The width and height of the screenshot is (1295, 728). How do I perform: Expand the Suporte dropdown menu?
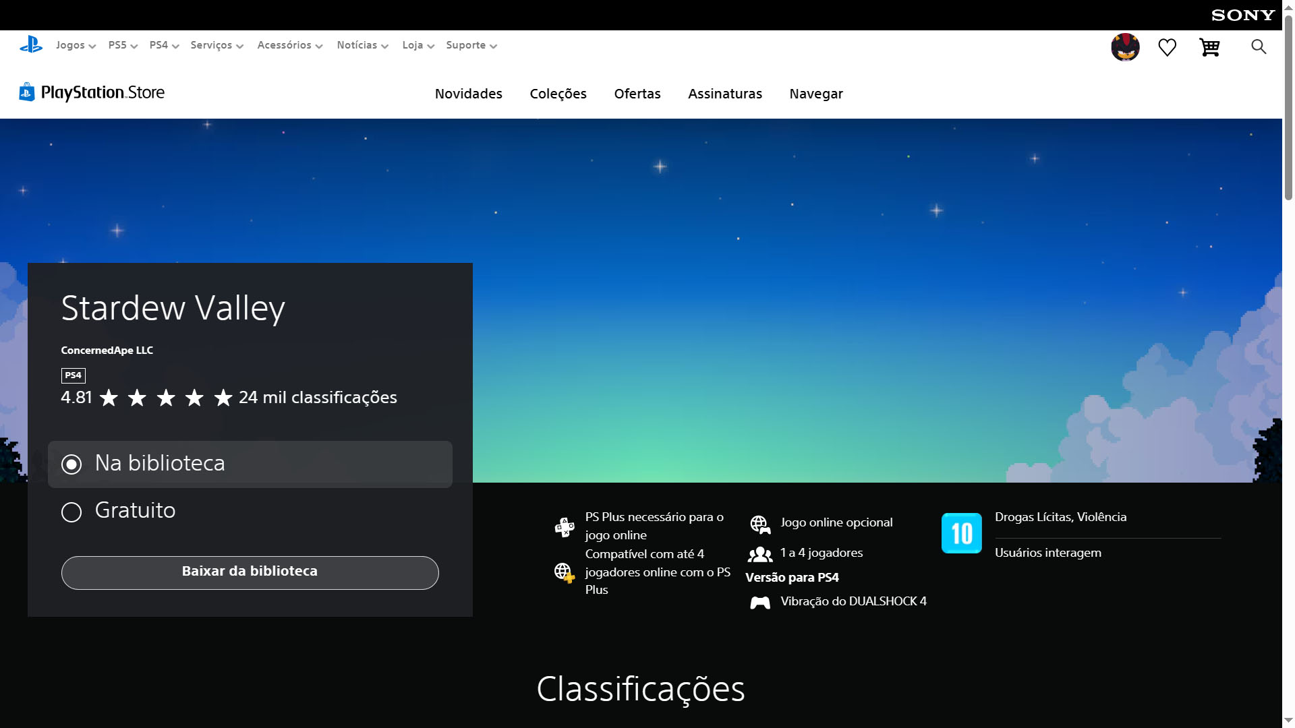click(471, 45)
